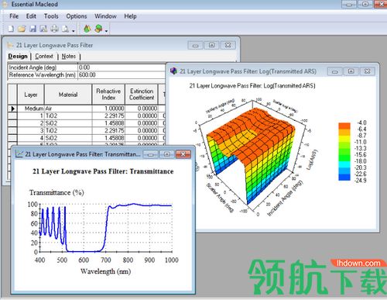
Task: Click the Log(ARS) axis label
Action: pyautogui.click(x=313, y=160)
